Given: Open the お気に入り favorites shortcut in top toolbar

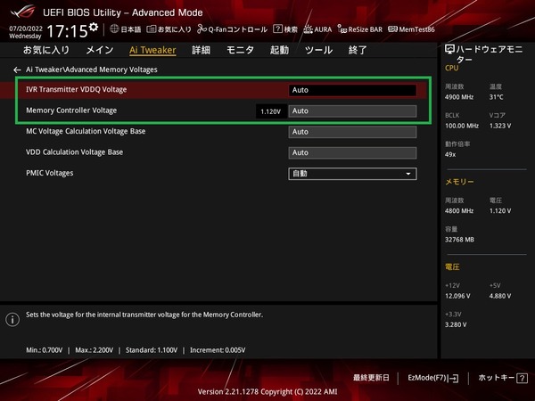Looking at the screenshot, I should click(169, 29).
